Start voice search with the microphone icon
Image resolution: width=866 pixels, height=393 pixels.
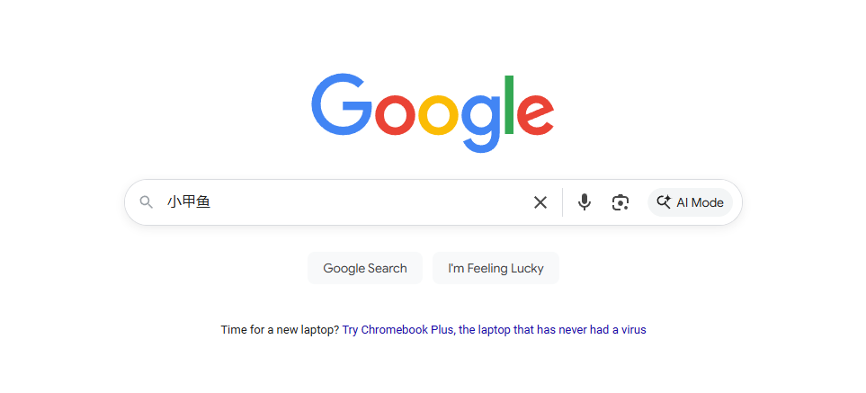(x=585, y=202)
